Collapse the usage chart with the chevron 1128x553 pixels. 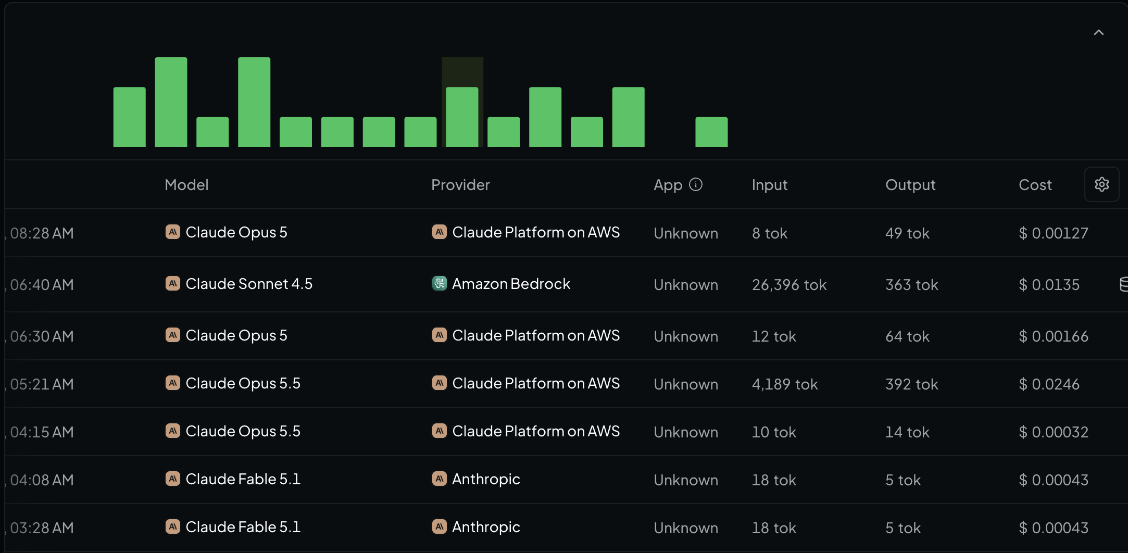1098,32
